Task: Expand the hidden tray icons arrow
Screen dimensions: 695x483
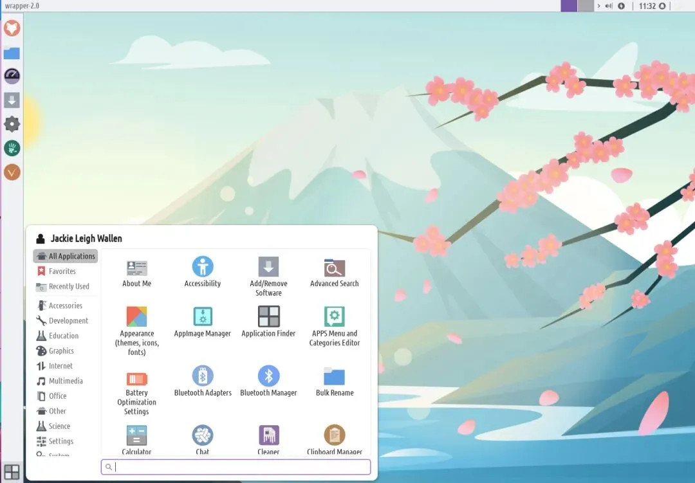Action: tap(598, 6)
